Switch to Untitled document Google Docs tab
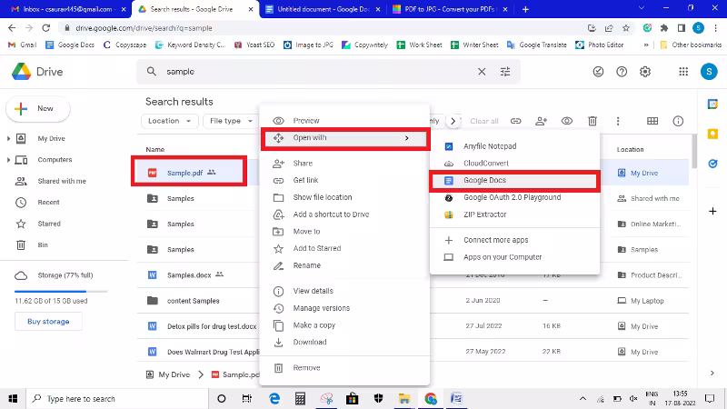Viewport: 727px width, 409px height. pos(324,9)
